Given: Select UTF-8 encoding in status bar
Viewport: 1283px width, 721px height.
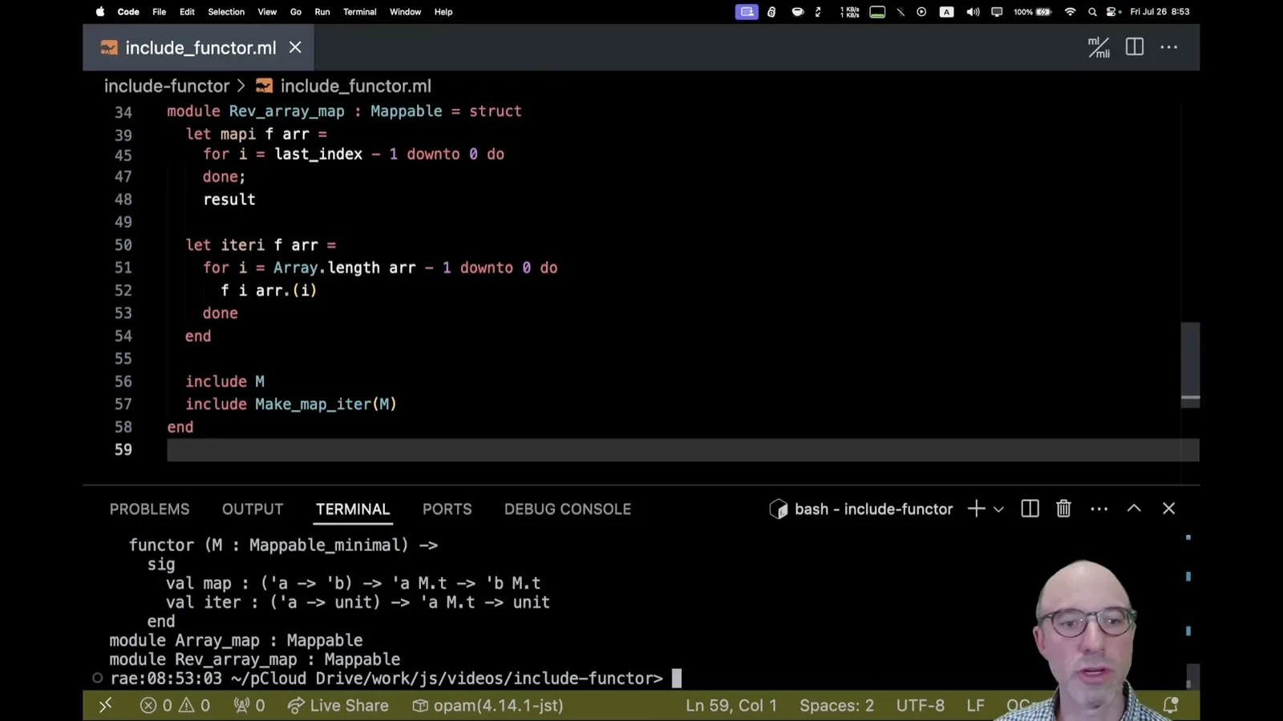Looking at the screenshot, I should [x=921, y=706].
